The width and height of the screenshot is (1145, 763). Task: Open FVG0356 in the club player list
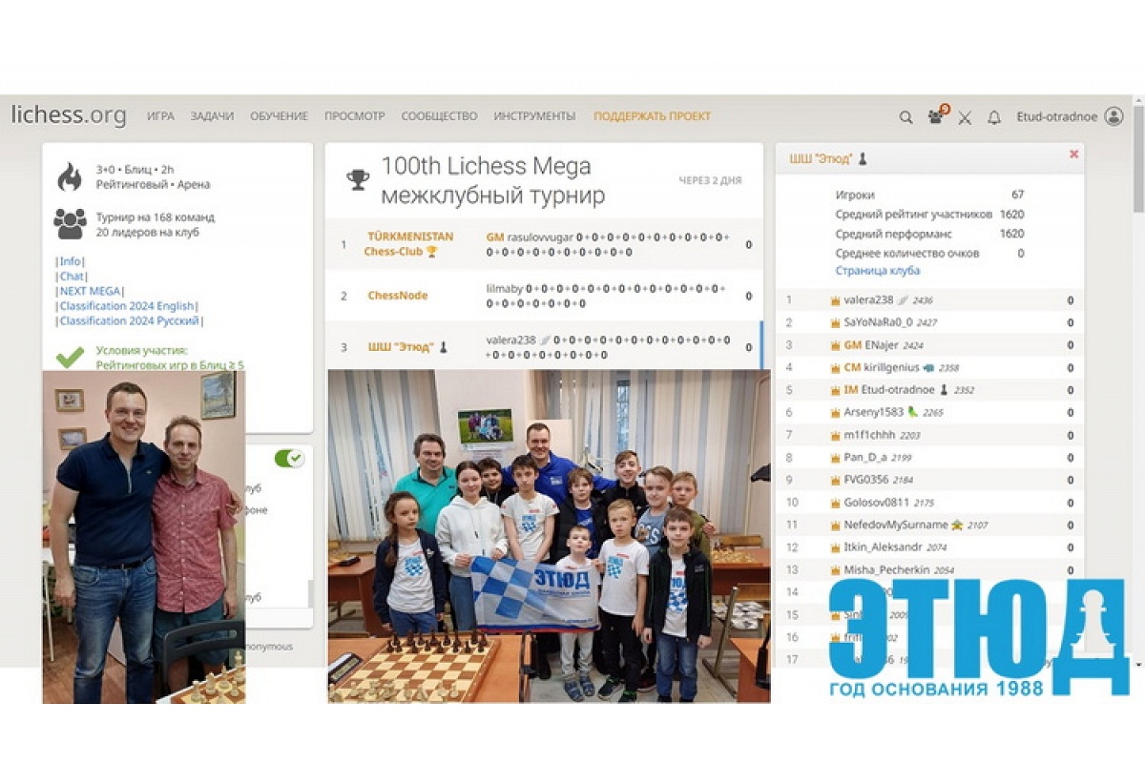[x=864, y=480]
